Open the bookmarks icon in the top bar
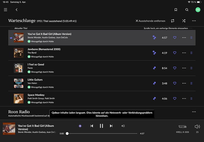 pyautogui.click(x=176, y=10)
